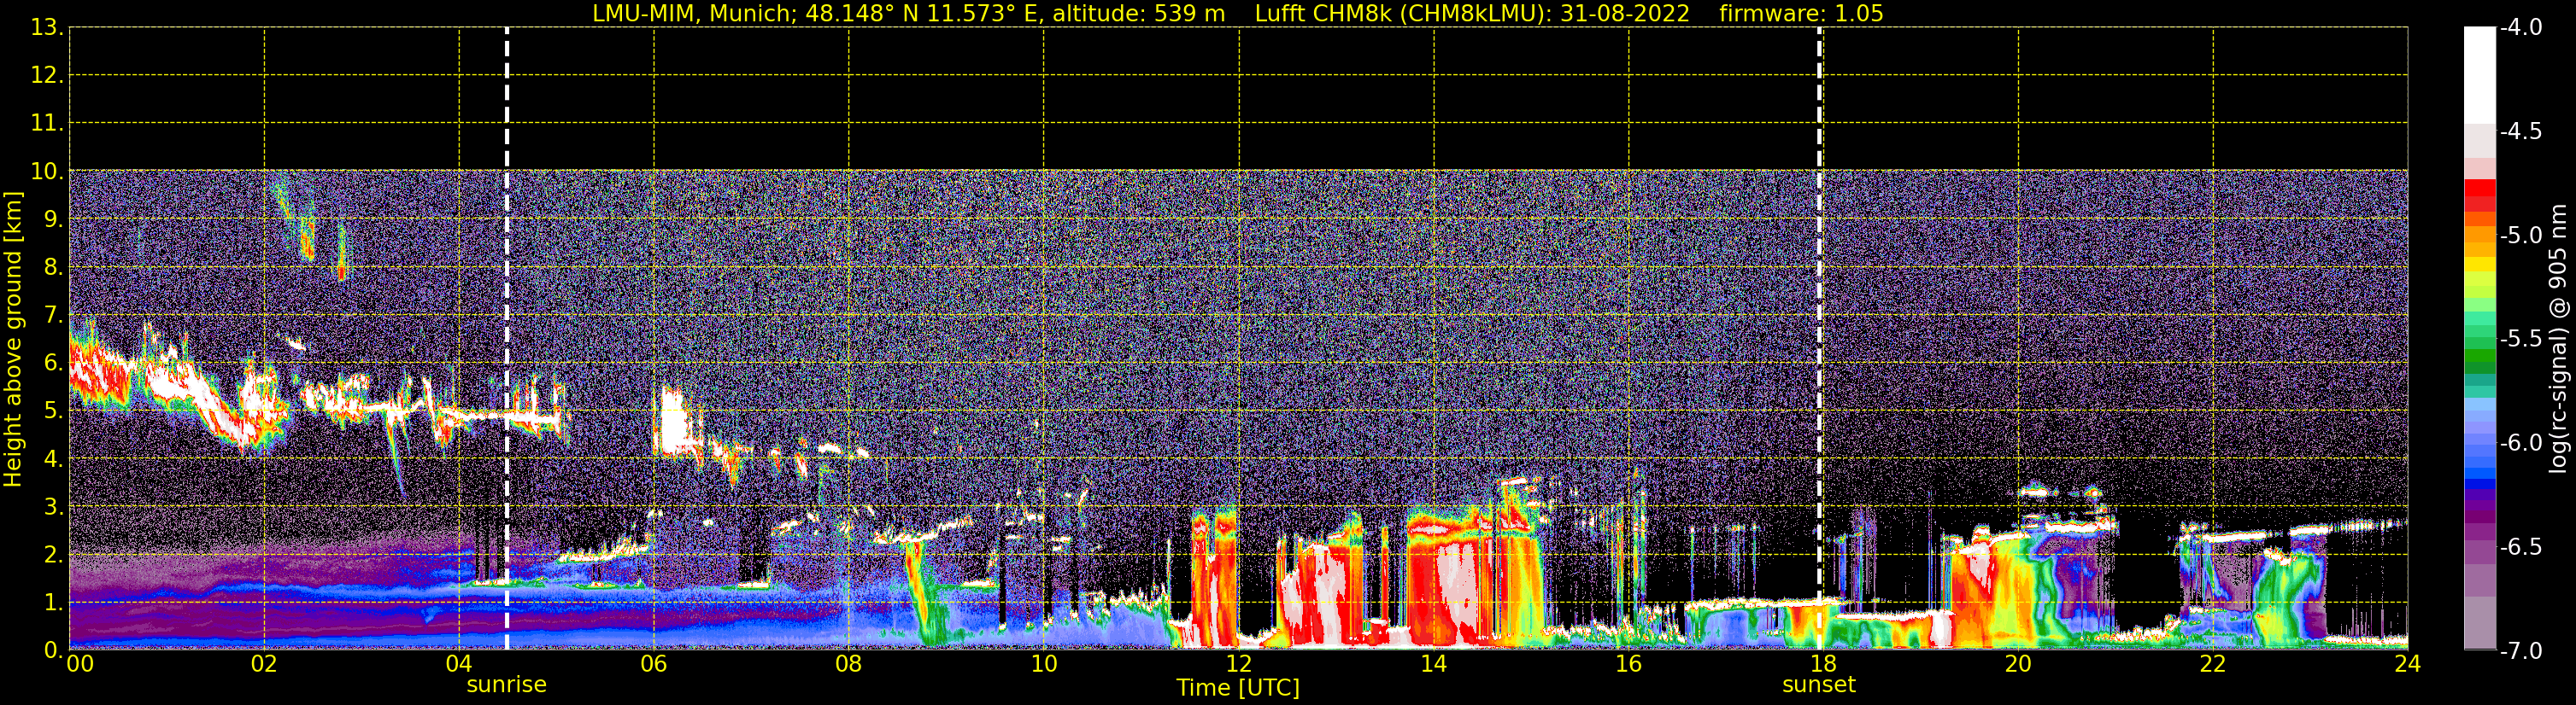The height and width of the screenshot is (705, 2576).
Task: Click the white dashed sunrise marker line
Action: point(507,339)
